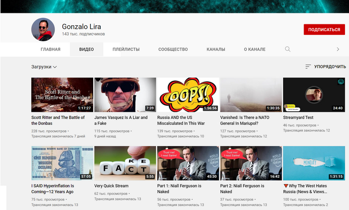Click the Gonzalo Lira channel name
The height and width of the screenshot is (210, 349).
(x=81, y=27)
